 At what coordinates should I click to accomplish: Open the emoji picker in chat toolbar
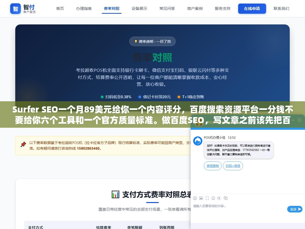click(195, 198)
